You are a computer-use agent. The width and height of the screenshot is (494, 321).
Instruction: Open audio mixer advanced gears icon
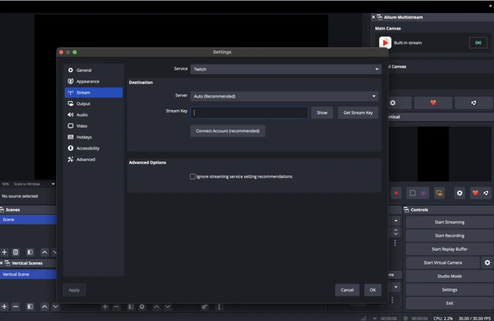pos(204,307)
